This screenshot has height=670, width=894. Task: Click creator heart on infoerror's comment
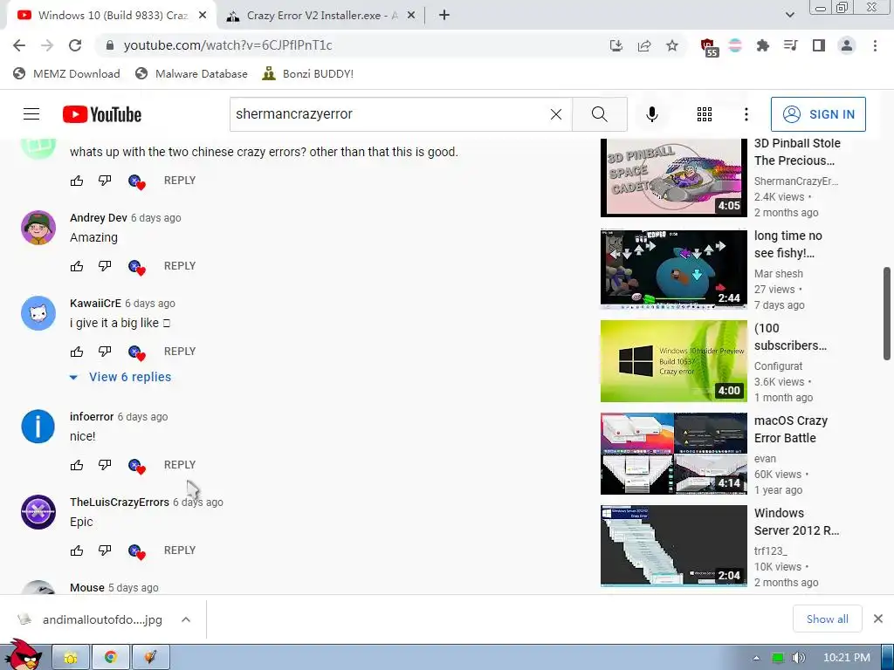(x=137, y=466)
